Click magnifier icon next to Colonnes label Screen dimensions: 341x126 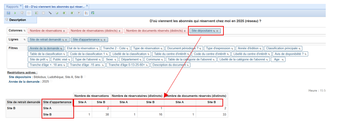tap(24, 31)
